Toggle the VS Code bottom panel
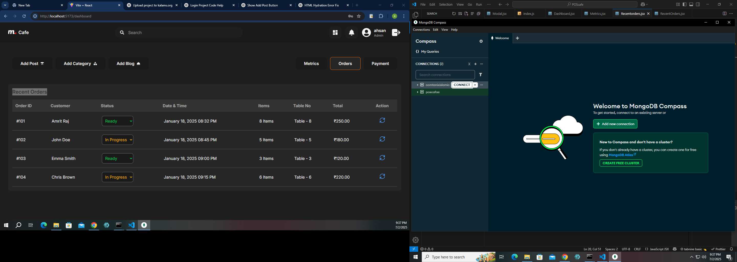Image resolution: width=737 pixels, height=262 pixels. tap(691, 5)
